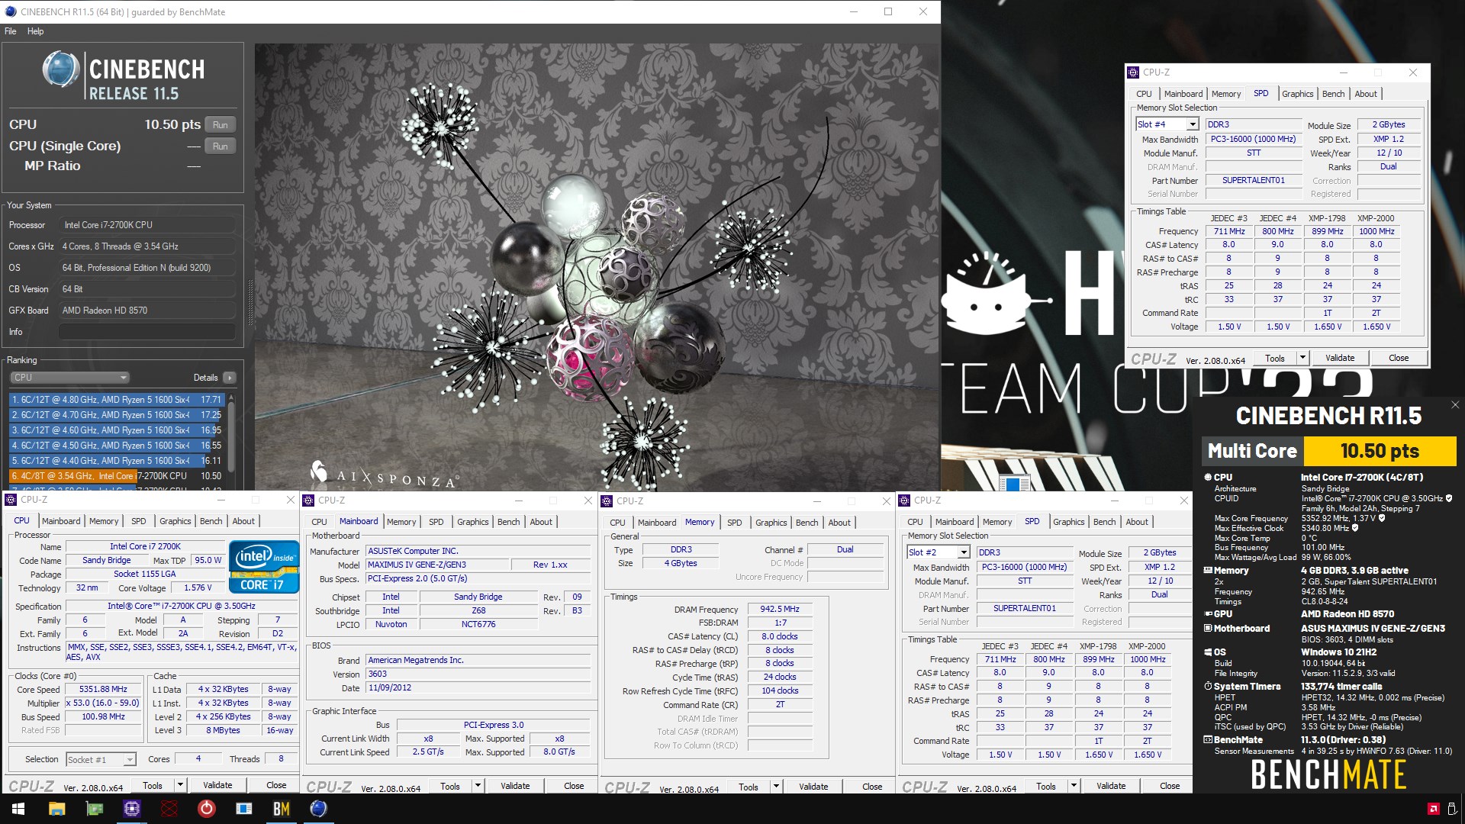Open the File menu in Cinebench
This screenshot has width=1465, height=824.
point(10,31)
